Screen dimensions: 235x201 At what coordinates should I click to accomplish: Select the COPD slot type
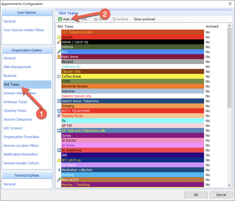133,81
